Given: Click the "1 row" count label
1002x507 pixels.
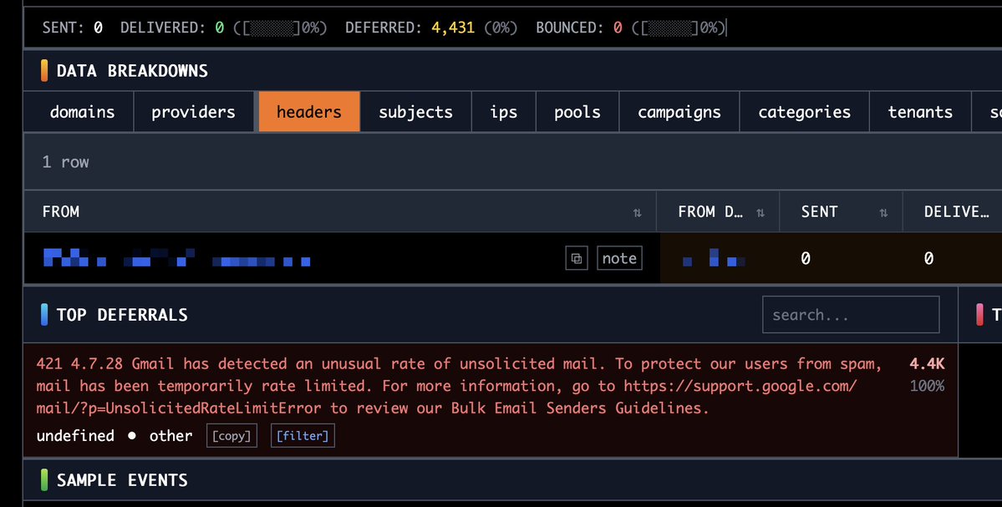Looking at the screenshot, I should (x=65, y=161).
